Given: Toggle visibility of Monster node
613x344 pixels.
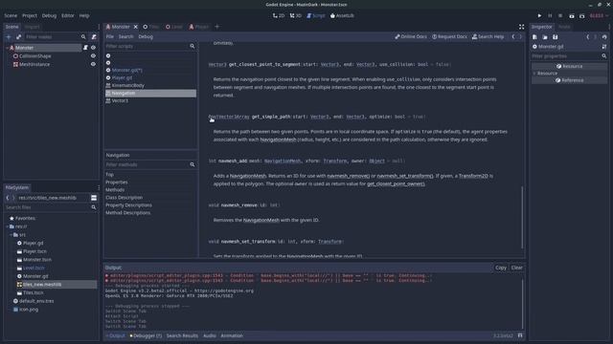Looking at the screenshot, I should pyautogui.click(x=93, y=48).
